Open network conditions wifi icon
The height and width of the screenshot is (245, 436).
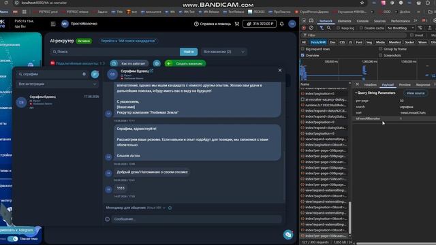coord(420,28)
